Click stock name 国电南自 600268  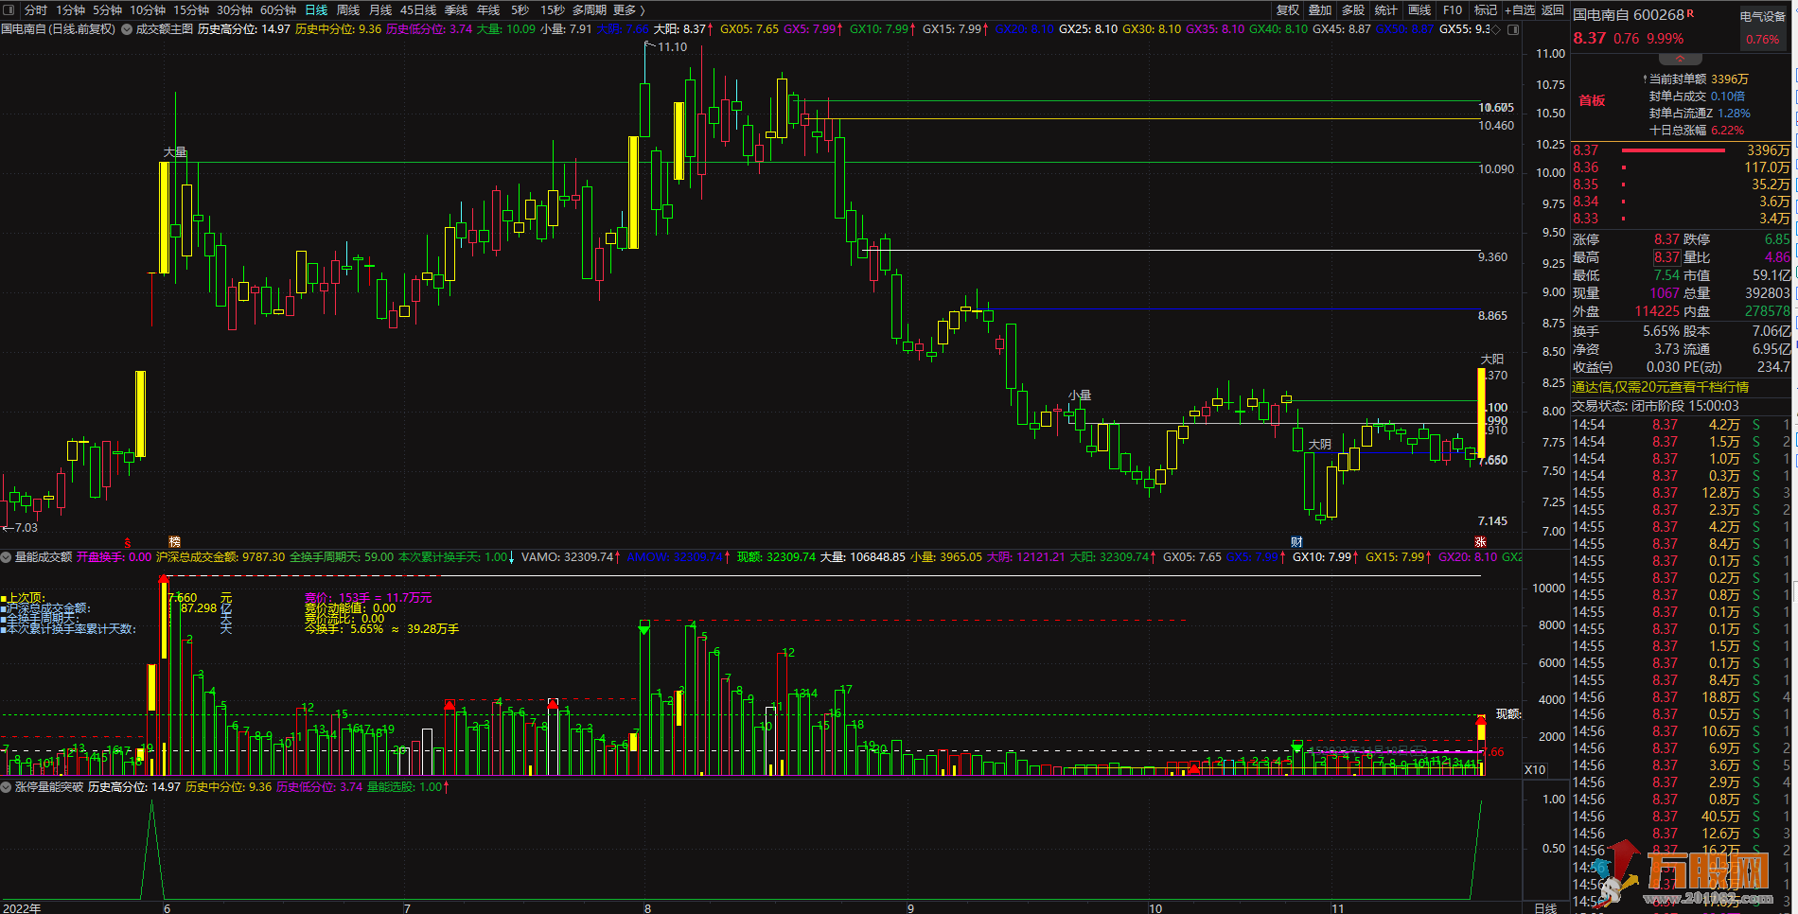pos(1629,14)
